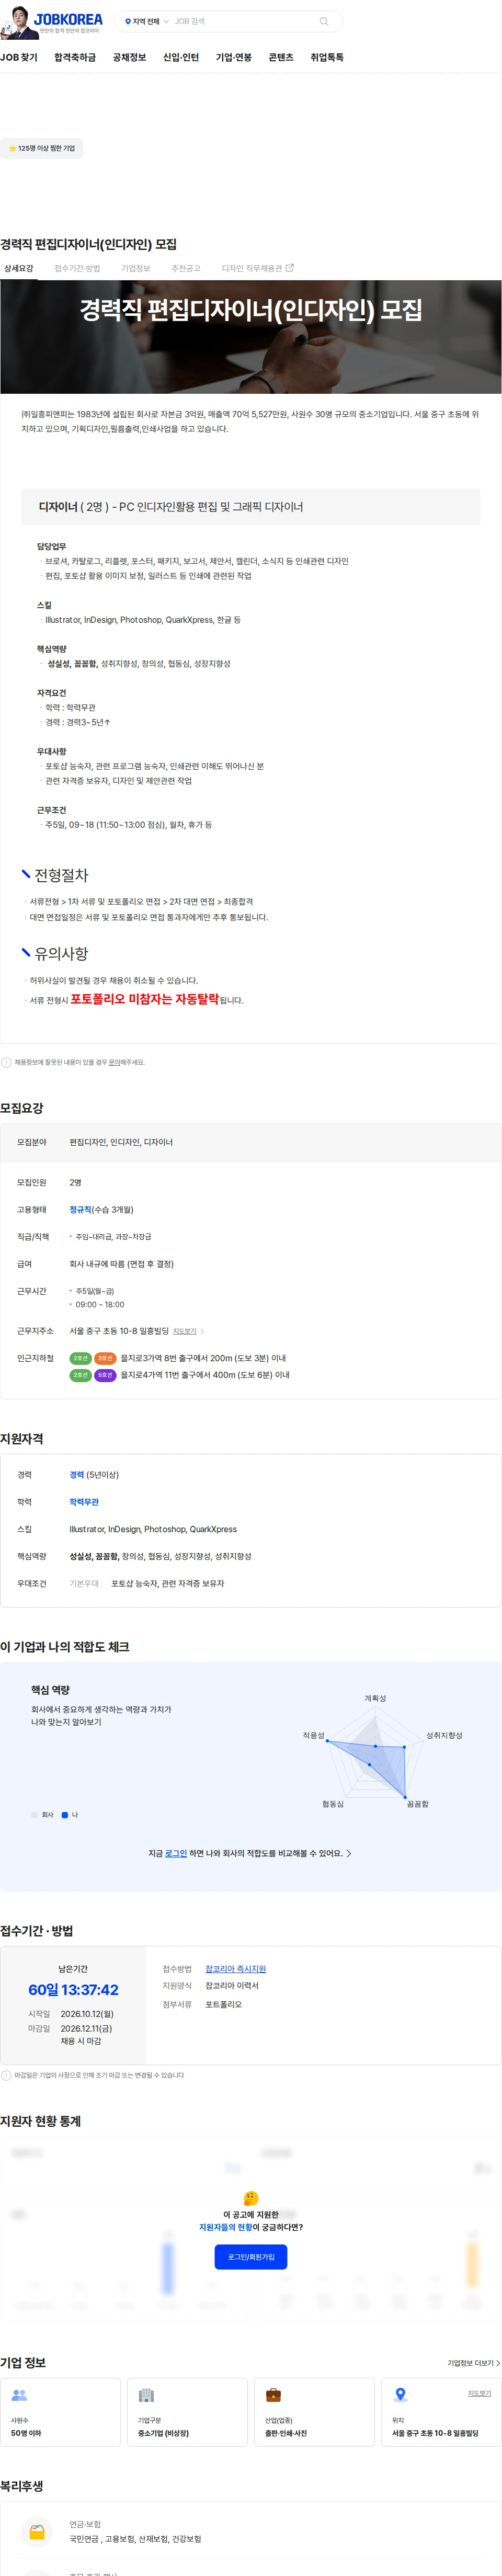Click the 출판·인쇄·사진 industry text
The width and height of the screenshot is (502, 2576).
pos(286,2432)
